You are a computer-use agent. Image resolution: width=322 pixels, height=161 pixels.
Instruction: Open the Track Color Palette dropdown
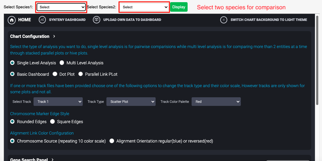[216, 102]
